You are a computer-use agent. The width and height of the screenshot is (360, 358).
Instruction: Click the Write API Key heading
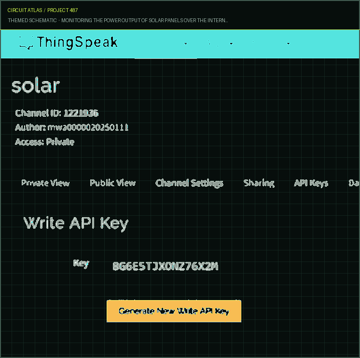tap(76, 223)
